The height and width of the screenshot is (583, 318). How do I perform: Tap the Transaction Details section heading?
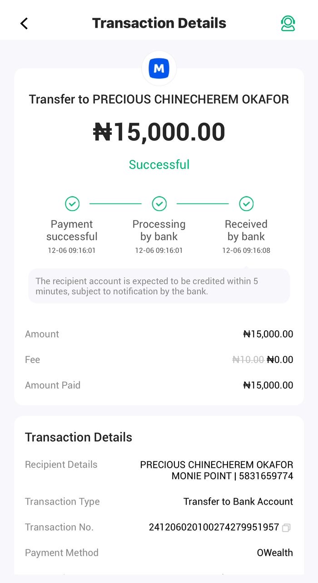(x=79, y=437)
